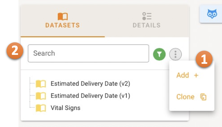This screenshot has height=127, width=222.
Task: Open the three-dot more options menu
Action: (x=176, y=54)
